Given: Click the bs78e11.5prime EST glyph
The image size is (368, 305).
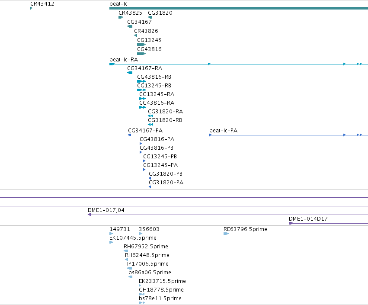Looking at the screenshot, I should pyautogui.click(x=142, y=303).
